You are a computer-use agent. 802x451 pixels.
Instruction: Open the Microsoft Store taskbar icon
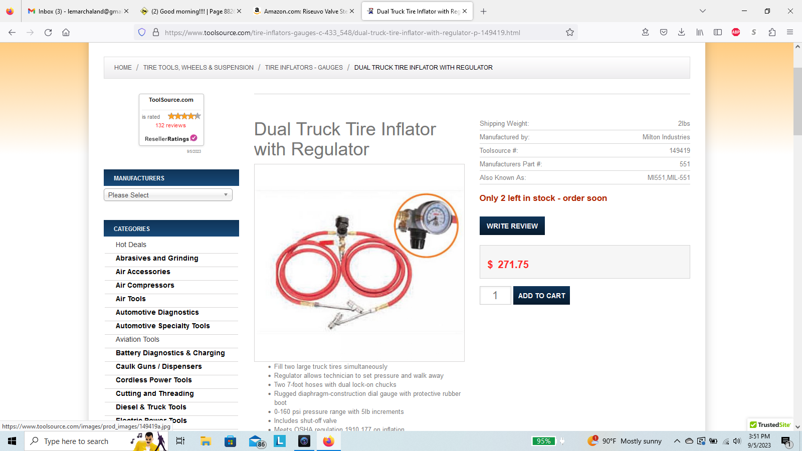pos(231,441)
